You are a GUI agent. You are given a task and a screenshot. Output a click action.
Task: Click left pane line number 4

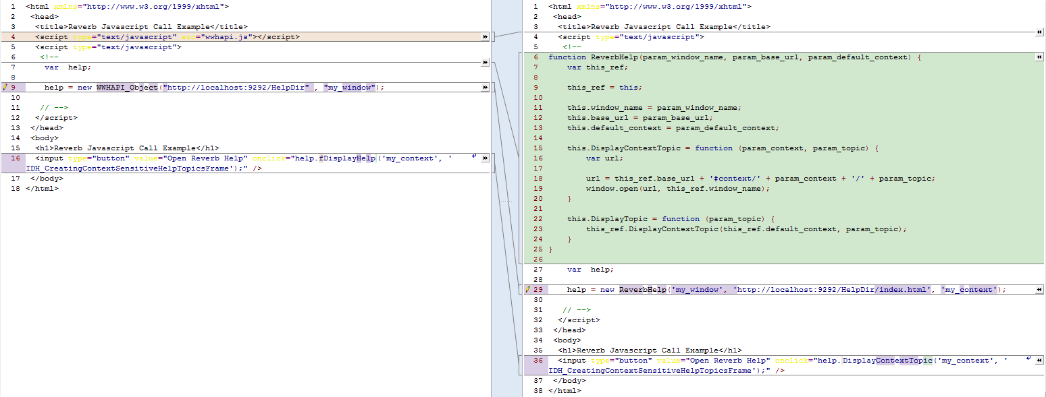(13, 37)
